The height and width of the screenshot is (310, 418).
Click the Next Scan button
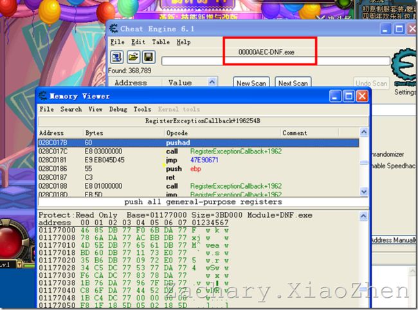pyautogui.click(x=293, y=83)
